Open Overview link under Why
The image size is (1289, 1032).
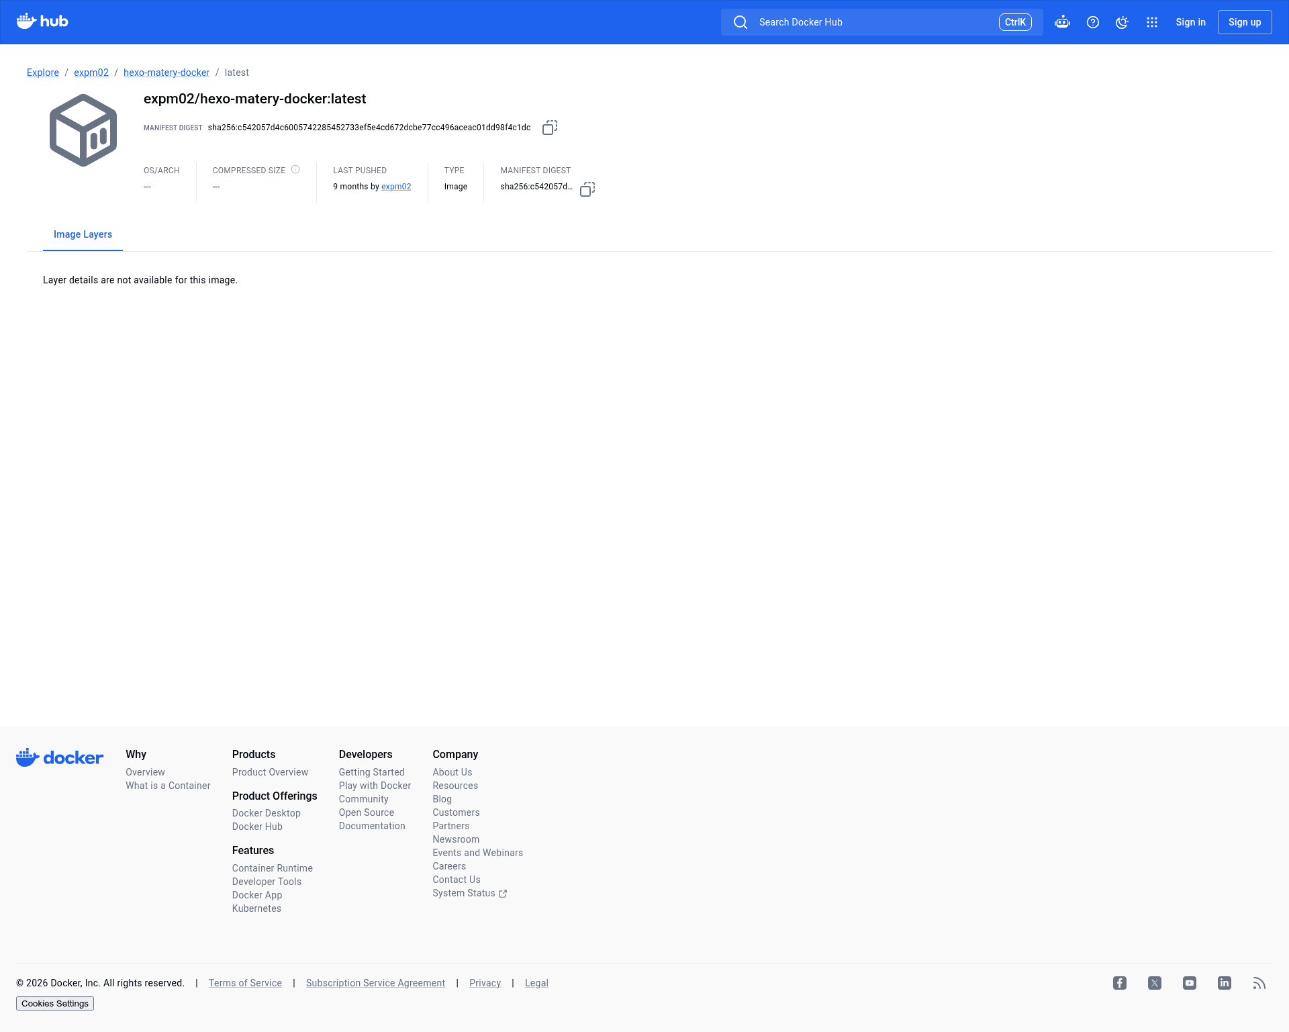point(145,772)
